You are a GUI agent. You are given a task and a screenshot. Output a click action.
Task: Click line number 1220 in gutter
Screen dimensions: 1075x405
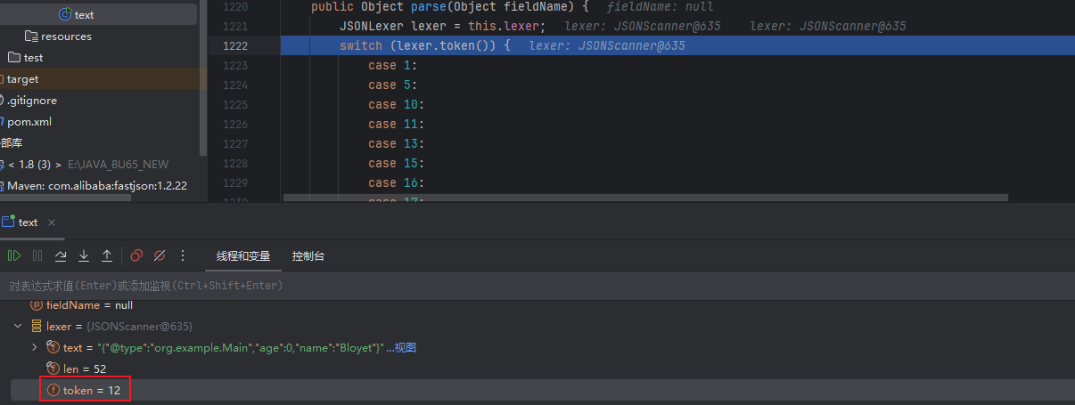coord(236,6)
